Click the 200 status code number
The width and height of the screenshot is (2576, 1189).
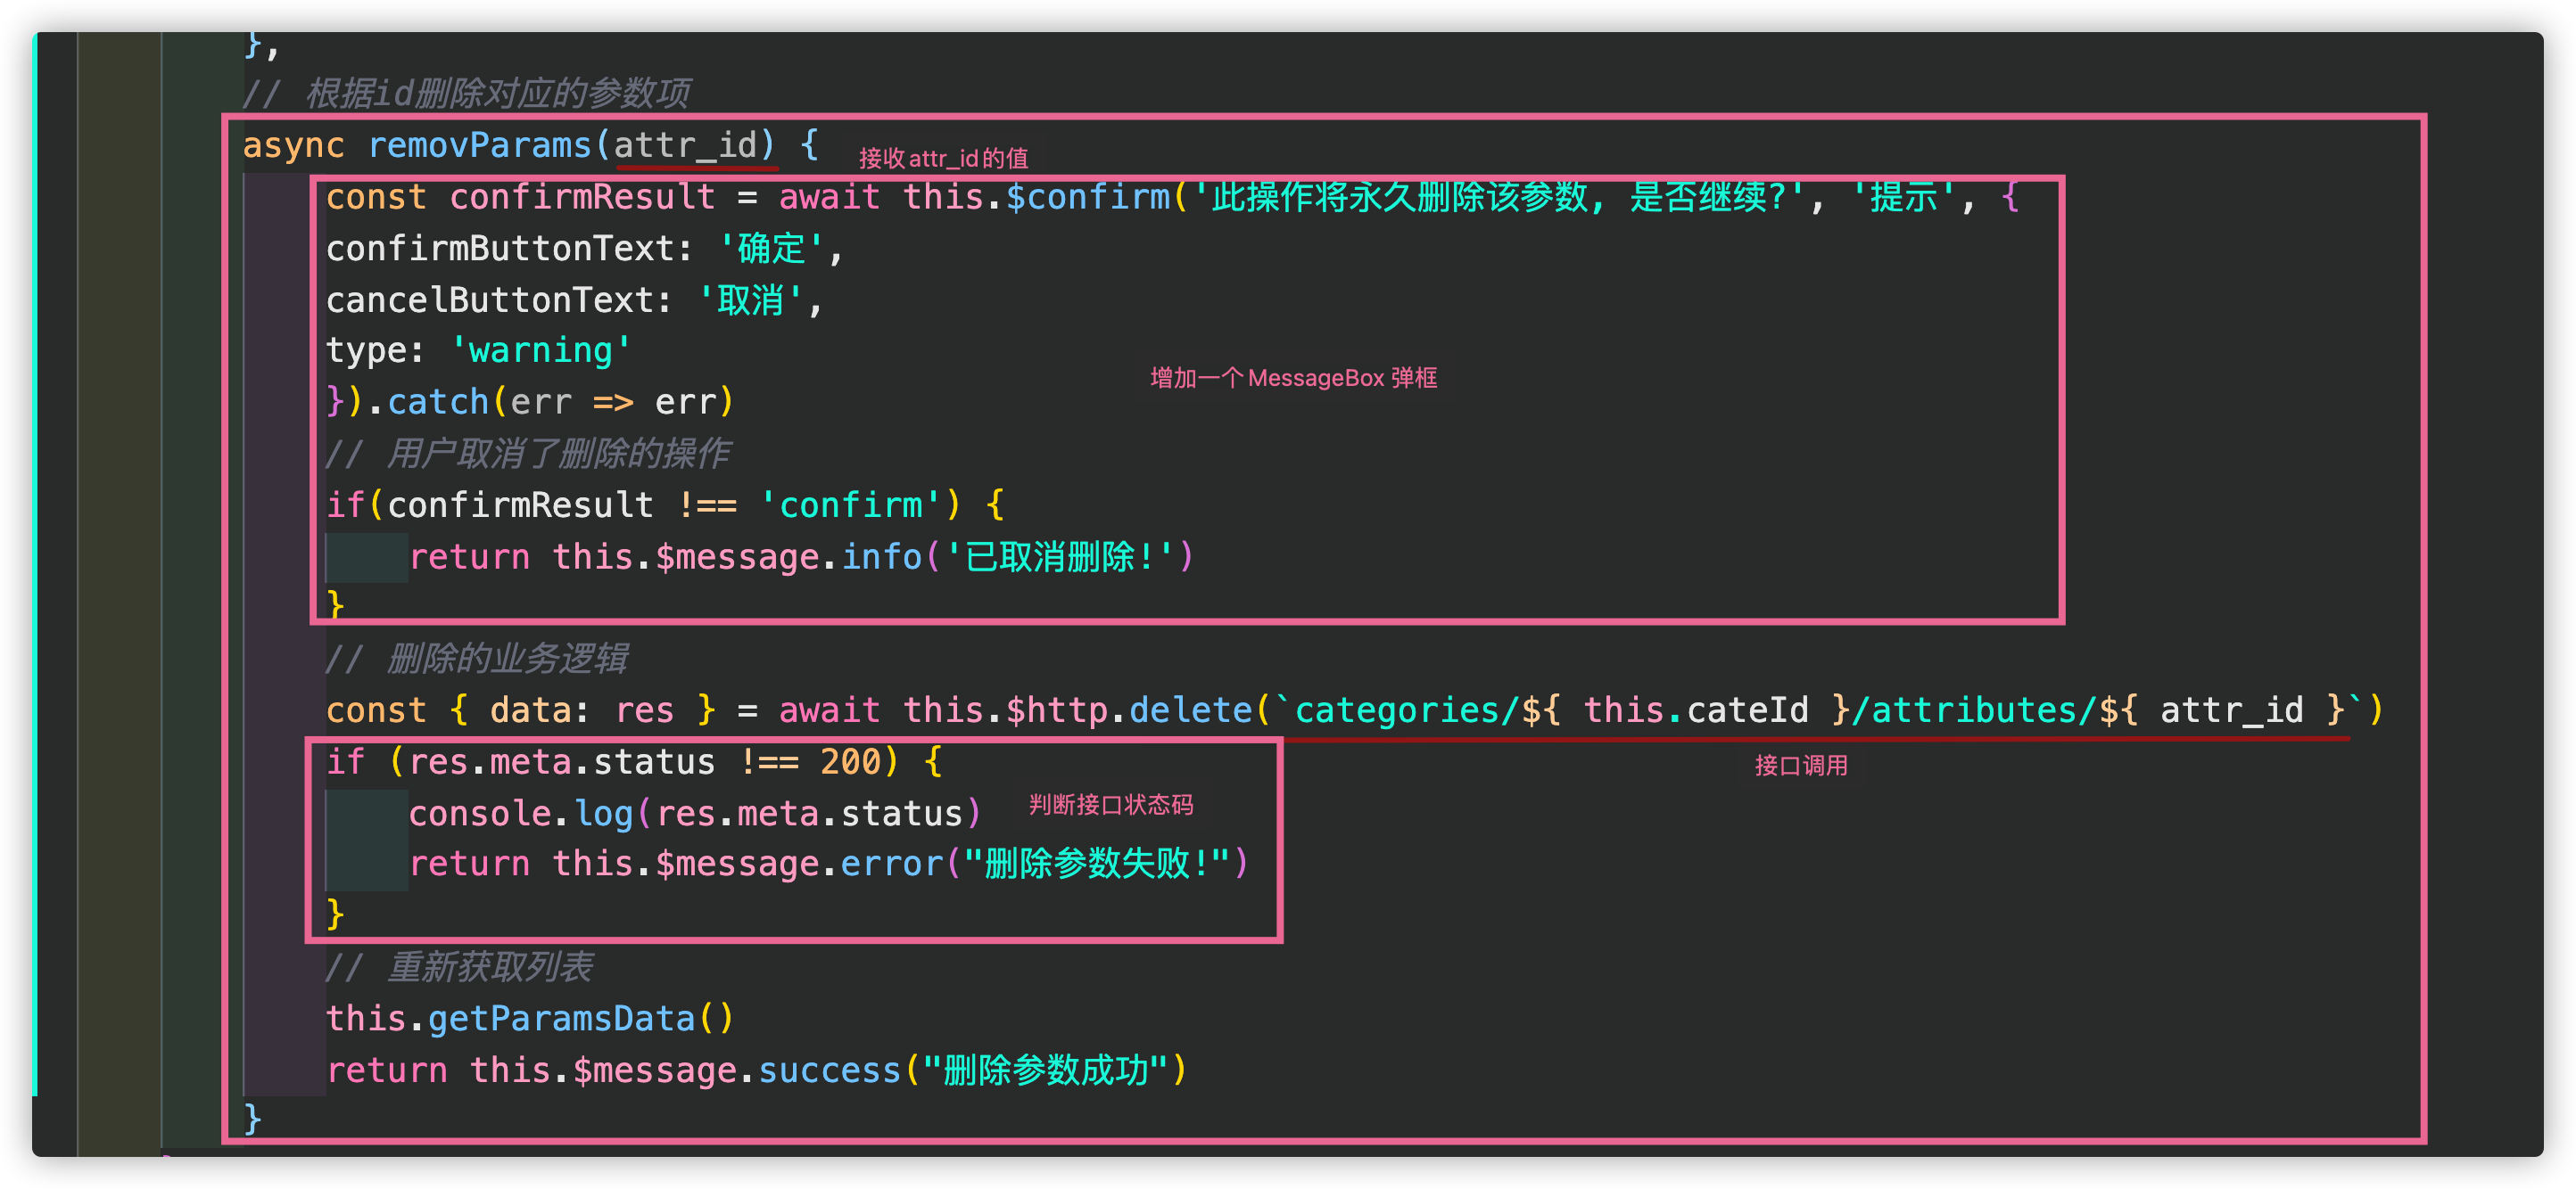(x=850, y=762)
